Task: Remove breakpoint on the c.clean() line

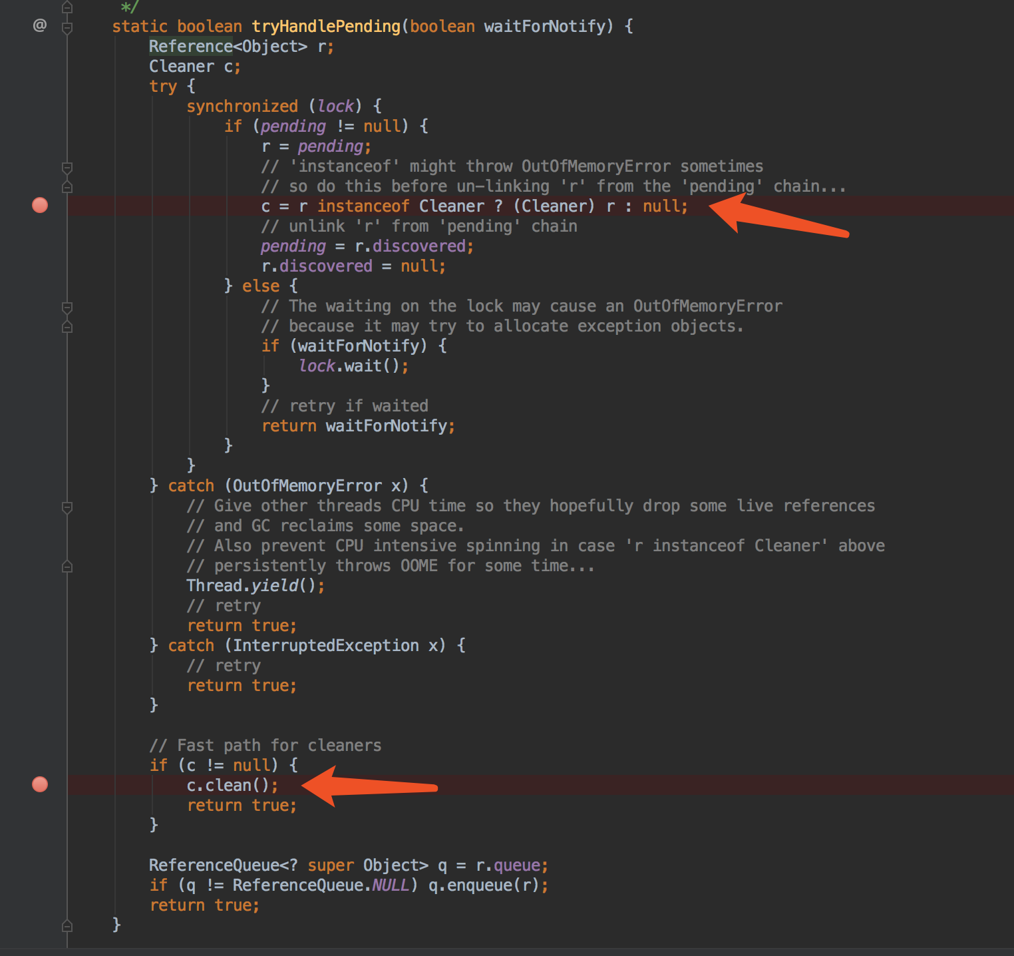Action: click(40, 784)
